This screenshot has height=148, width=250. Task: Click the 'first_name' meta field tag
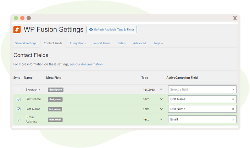55,99
